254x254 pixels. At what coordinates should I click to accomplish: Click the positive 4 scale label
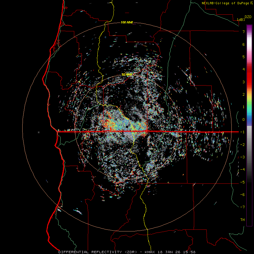tap(244, 69)
